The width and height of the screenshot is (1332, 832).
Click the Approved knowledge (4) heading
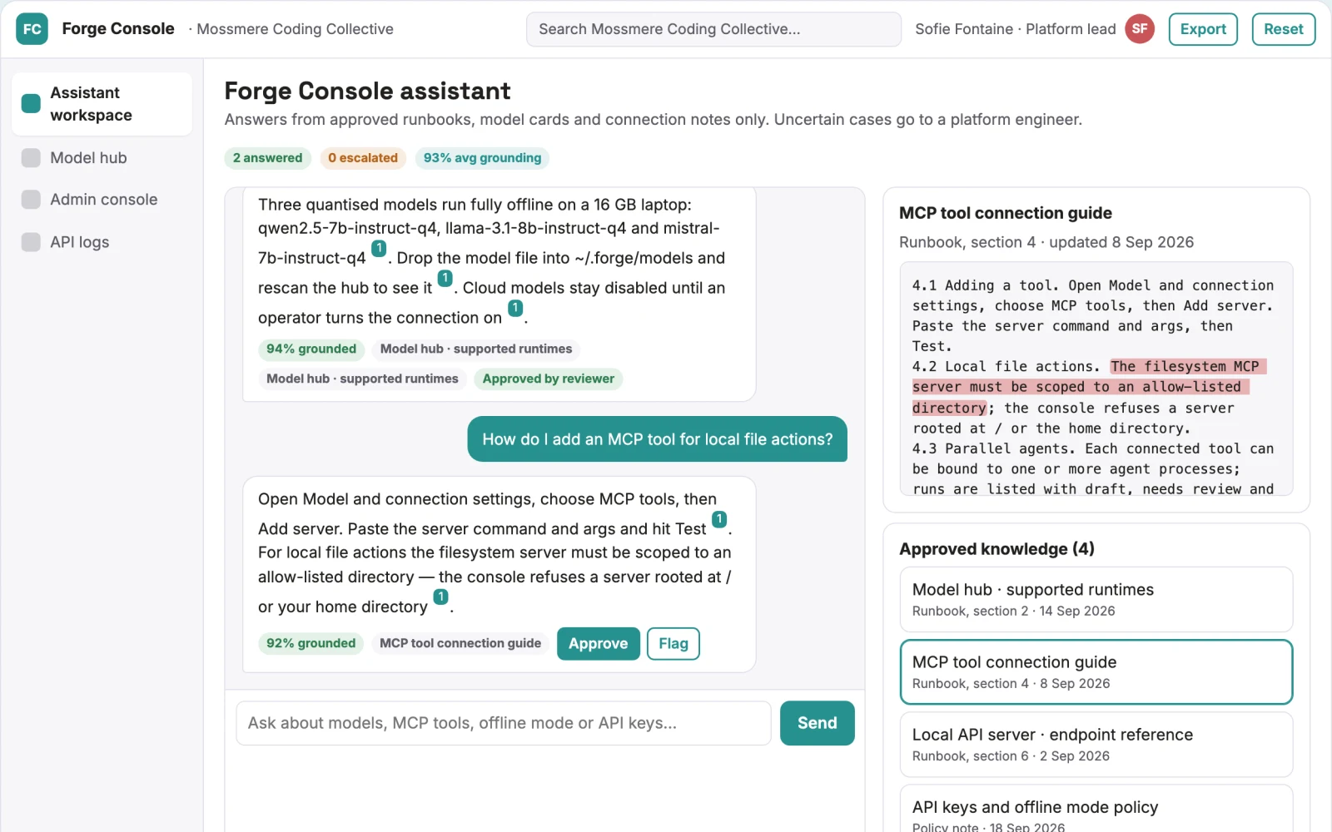[997, 549]
